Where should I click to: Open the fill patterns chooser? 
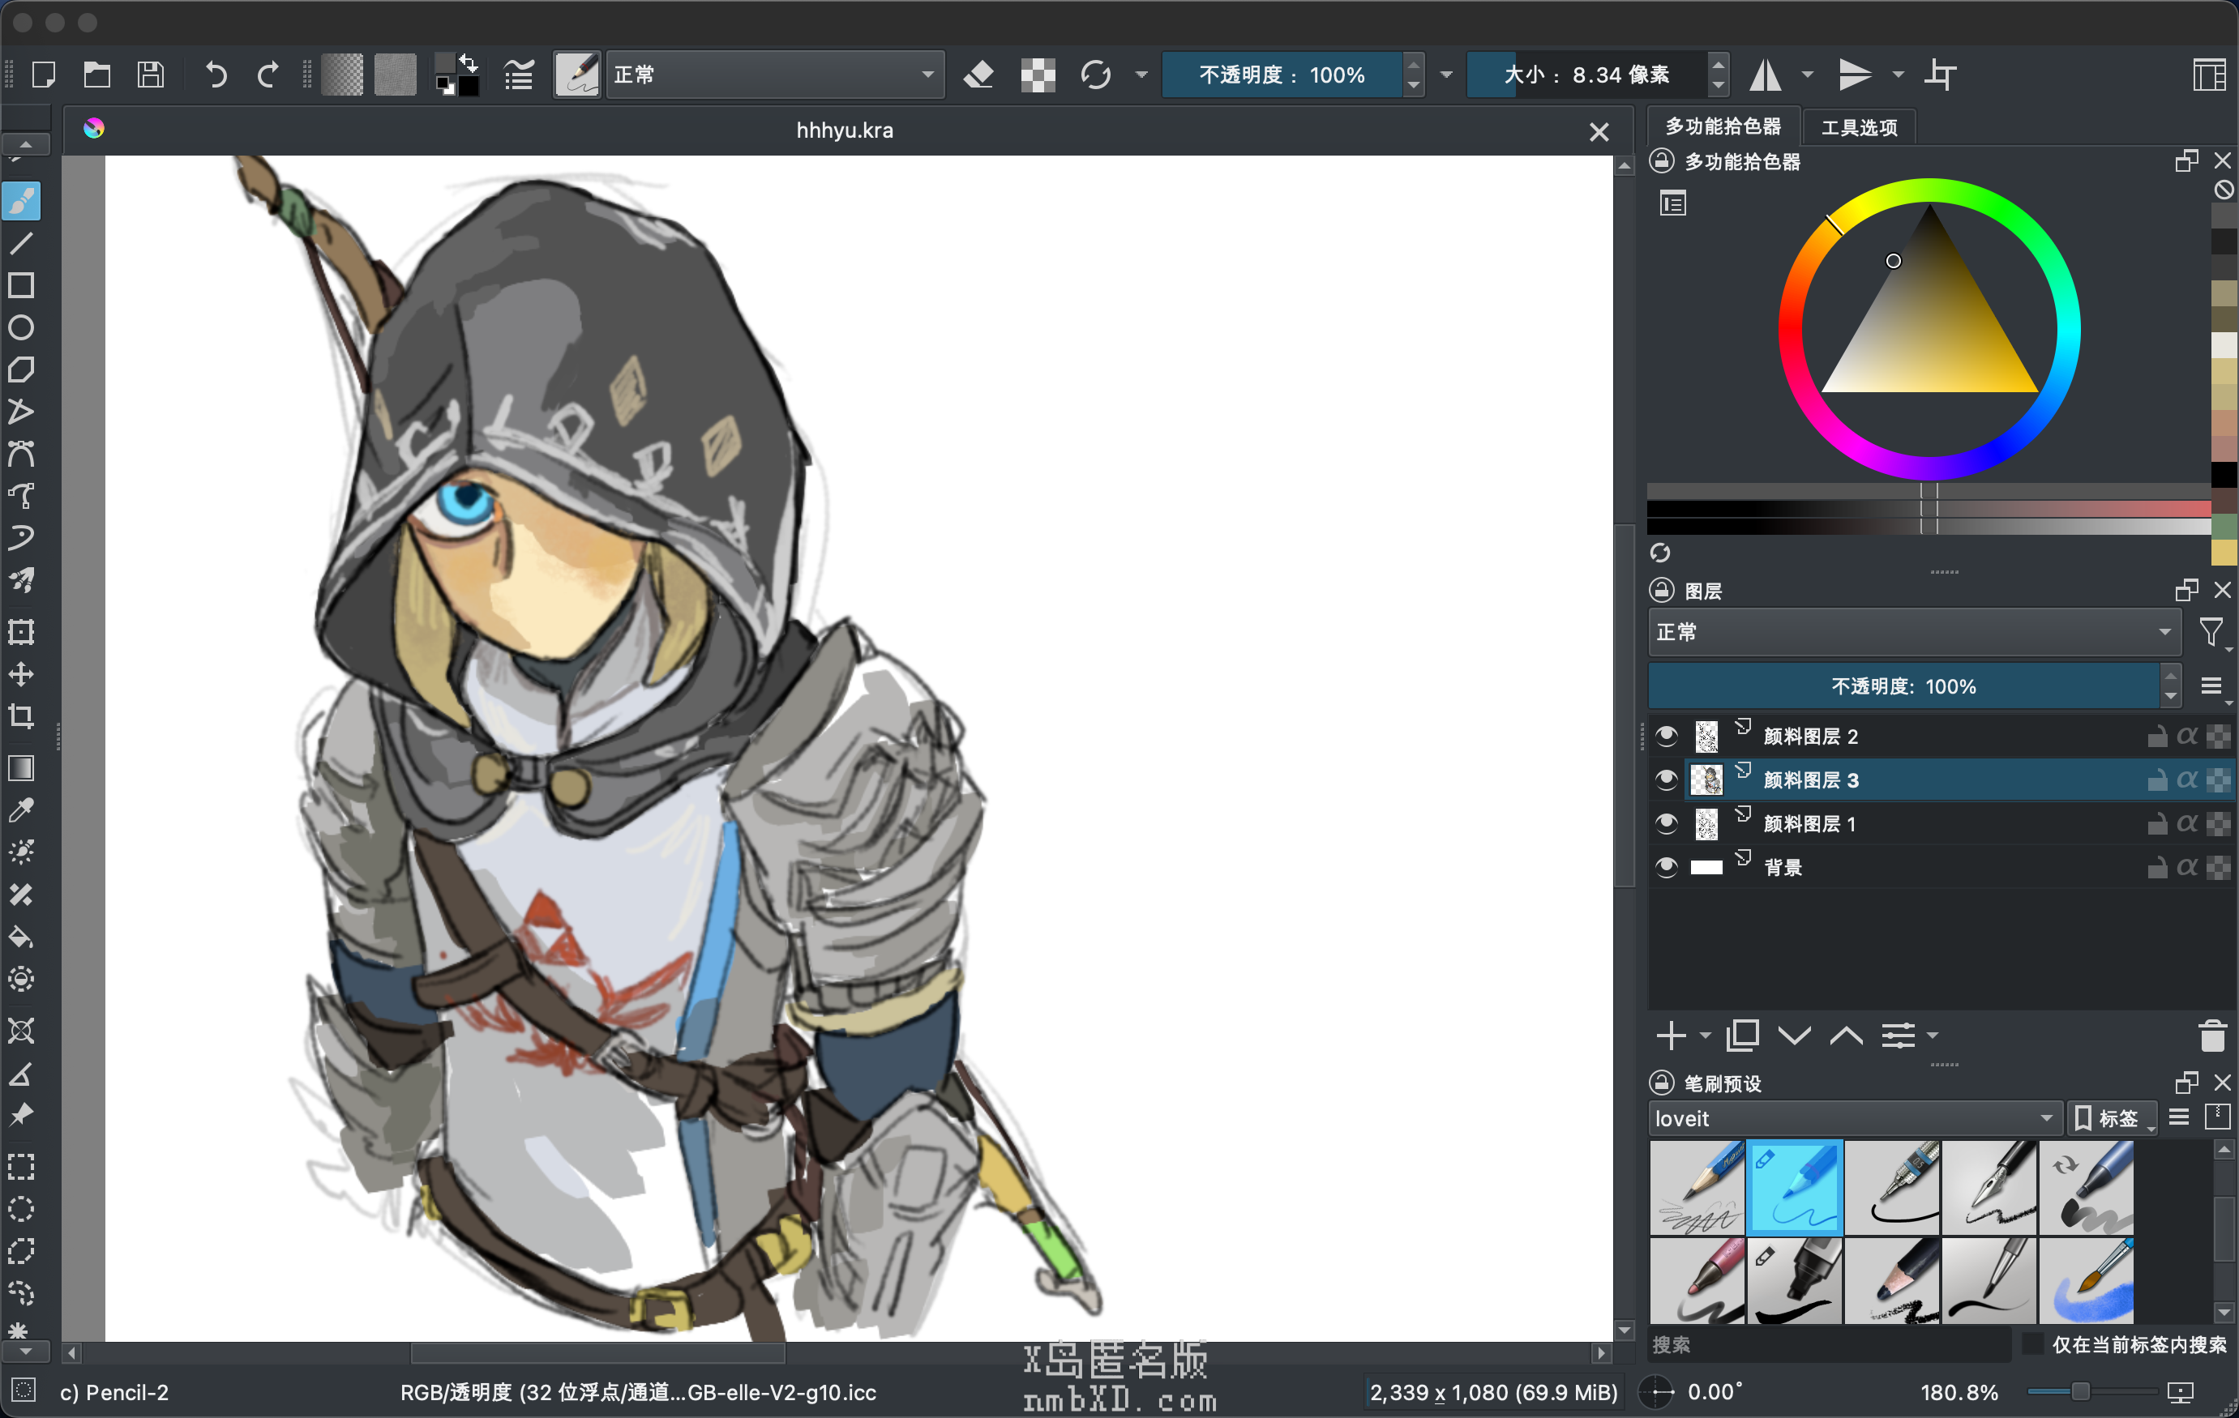[x=395, y=75]
